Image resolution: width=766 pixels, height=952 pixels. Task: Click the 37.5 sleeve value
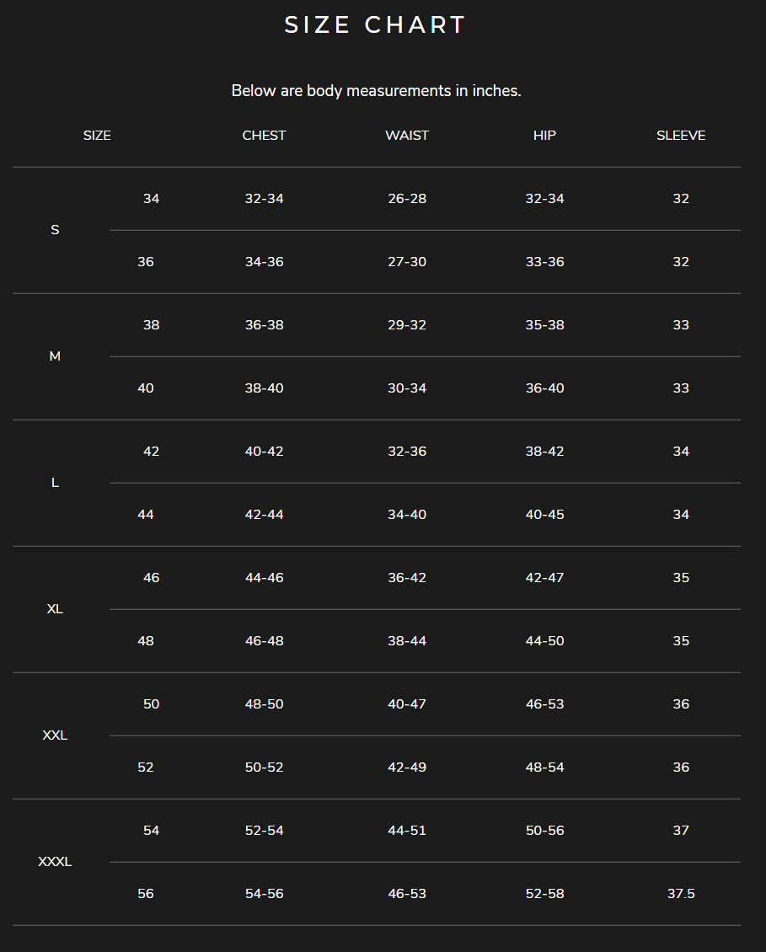pyautogui.click(x=681, y=894)
